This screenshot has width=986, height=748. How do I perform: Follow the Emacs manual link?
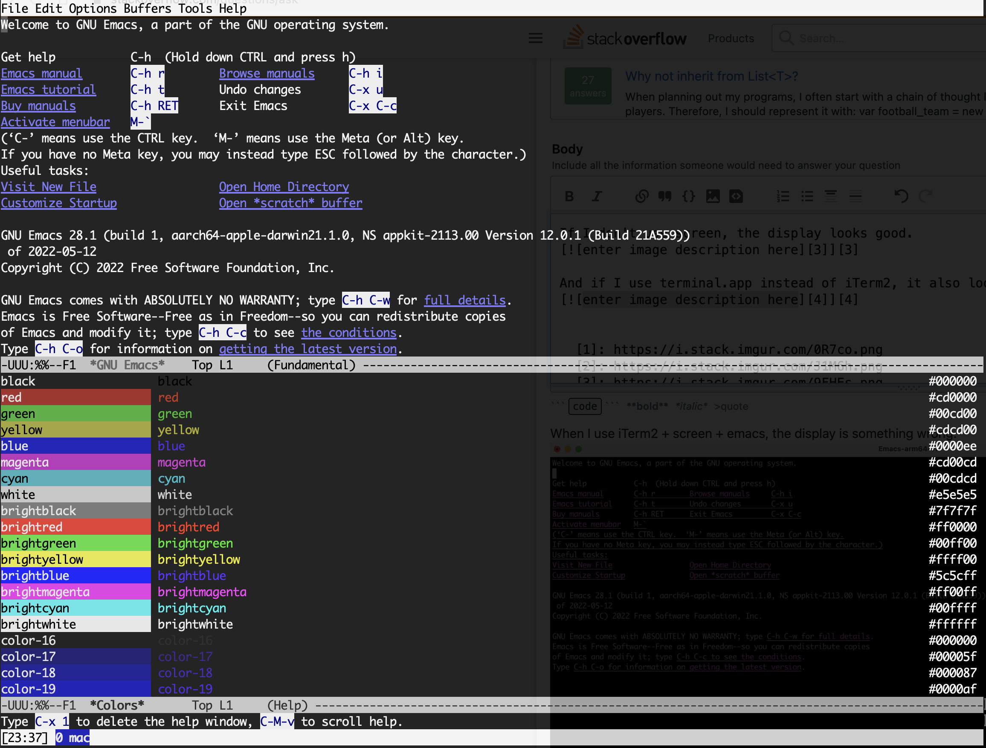coord(41,73)
